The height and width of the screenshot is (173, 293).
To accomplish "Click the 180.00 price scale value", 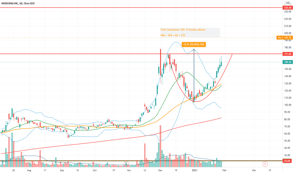I will 288,47.
